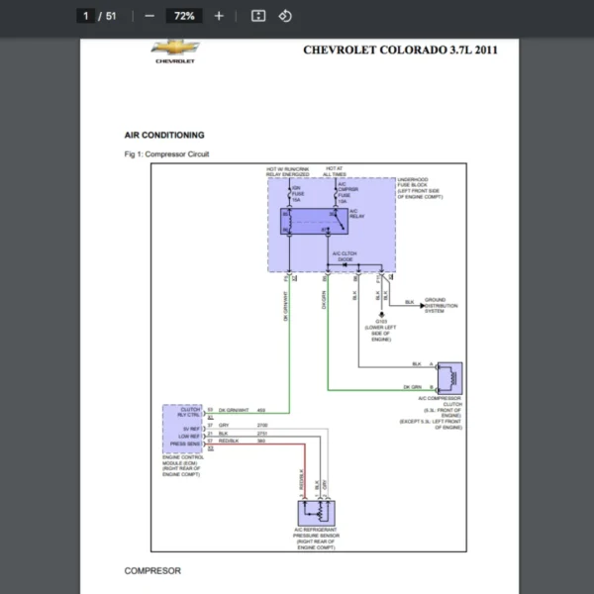The height and width of the screenshot is (594, 594).
Task: Click the Engine Control Module connector box
Action: click(182, 429)
